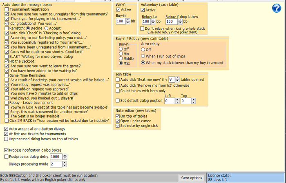The image size is (286, 183).
Task: Toggle 'Cards will be dealt to you shortly' checkbox
Action: coord(7,52)
